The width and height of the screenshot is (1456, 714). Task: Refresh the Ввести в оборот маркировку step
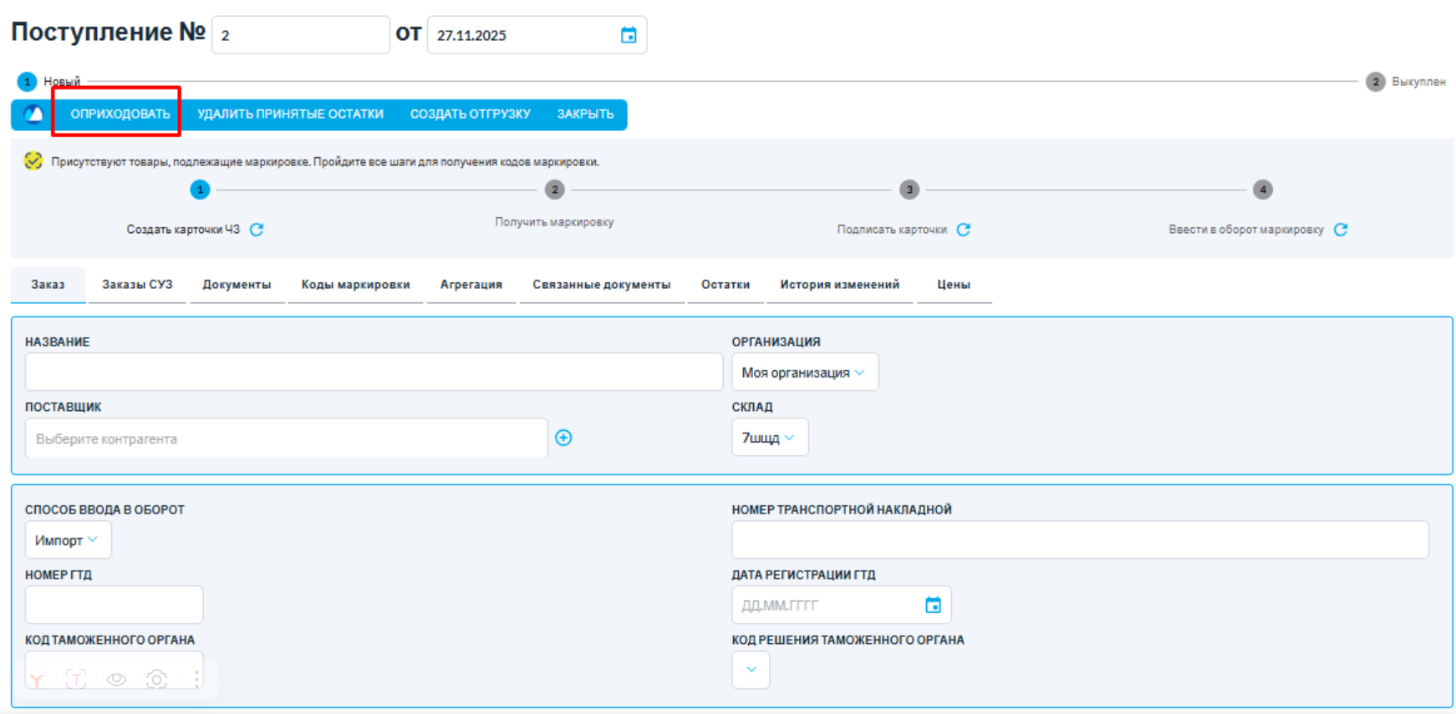[x=1341, y=230]
